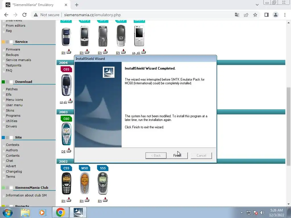291x218 pixels.
Task: Open Elfs download section
Action: (x=9, y=95)
